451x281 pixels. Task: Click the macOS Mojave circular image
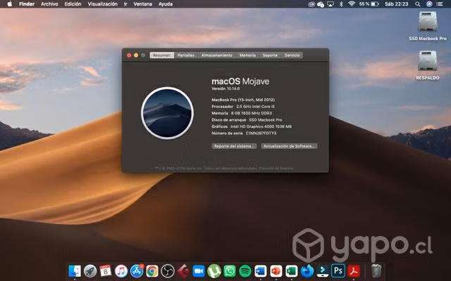[168, 113]
